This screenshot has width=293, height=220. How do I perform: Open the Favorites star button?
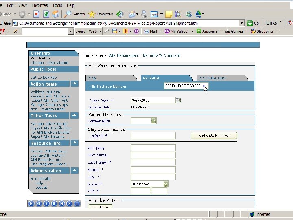click(x=101, y=14)
